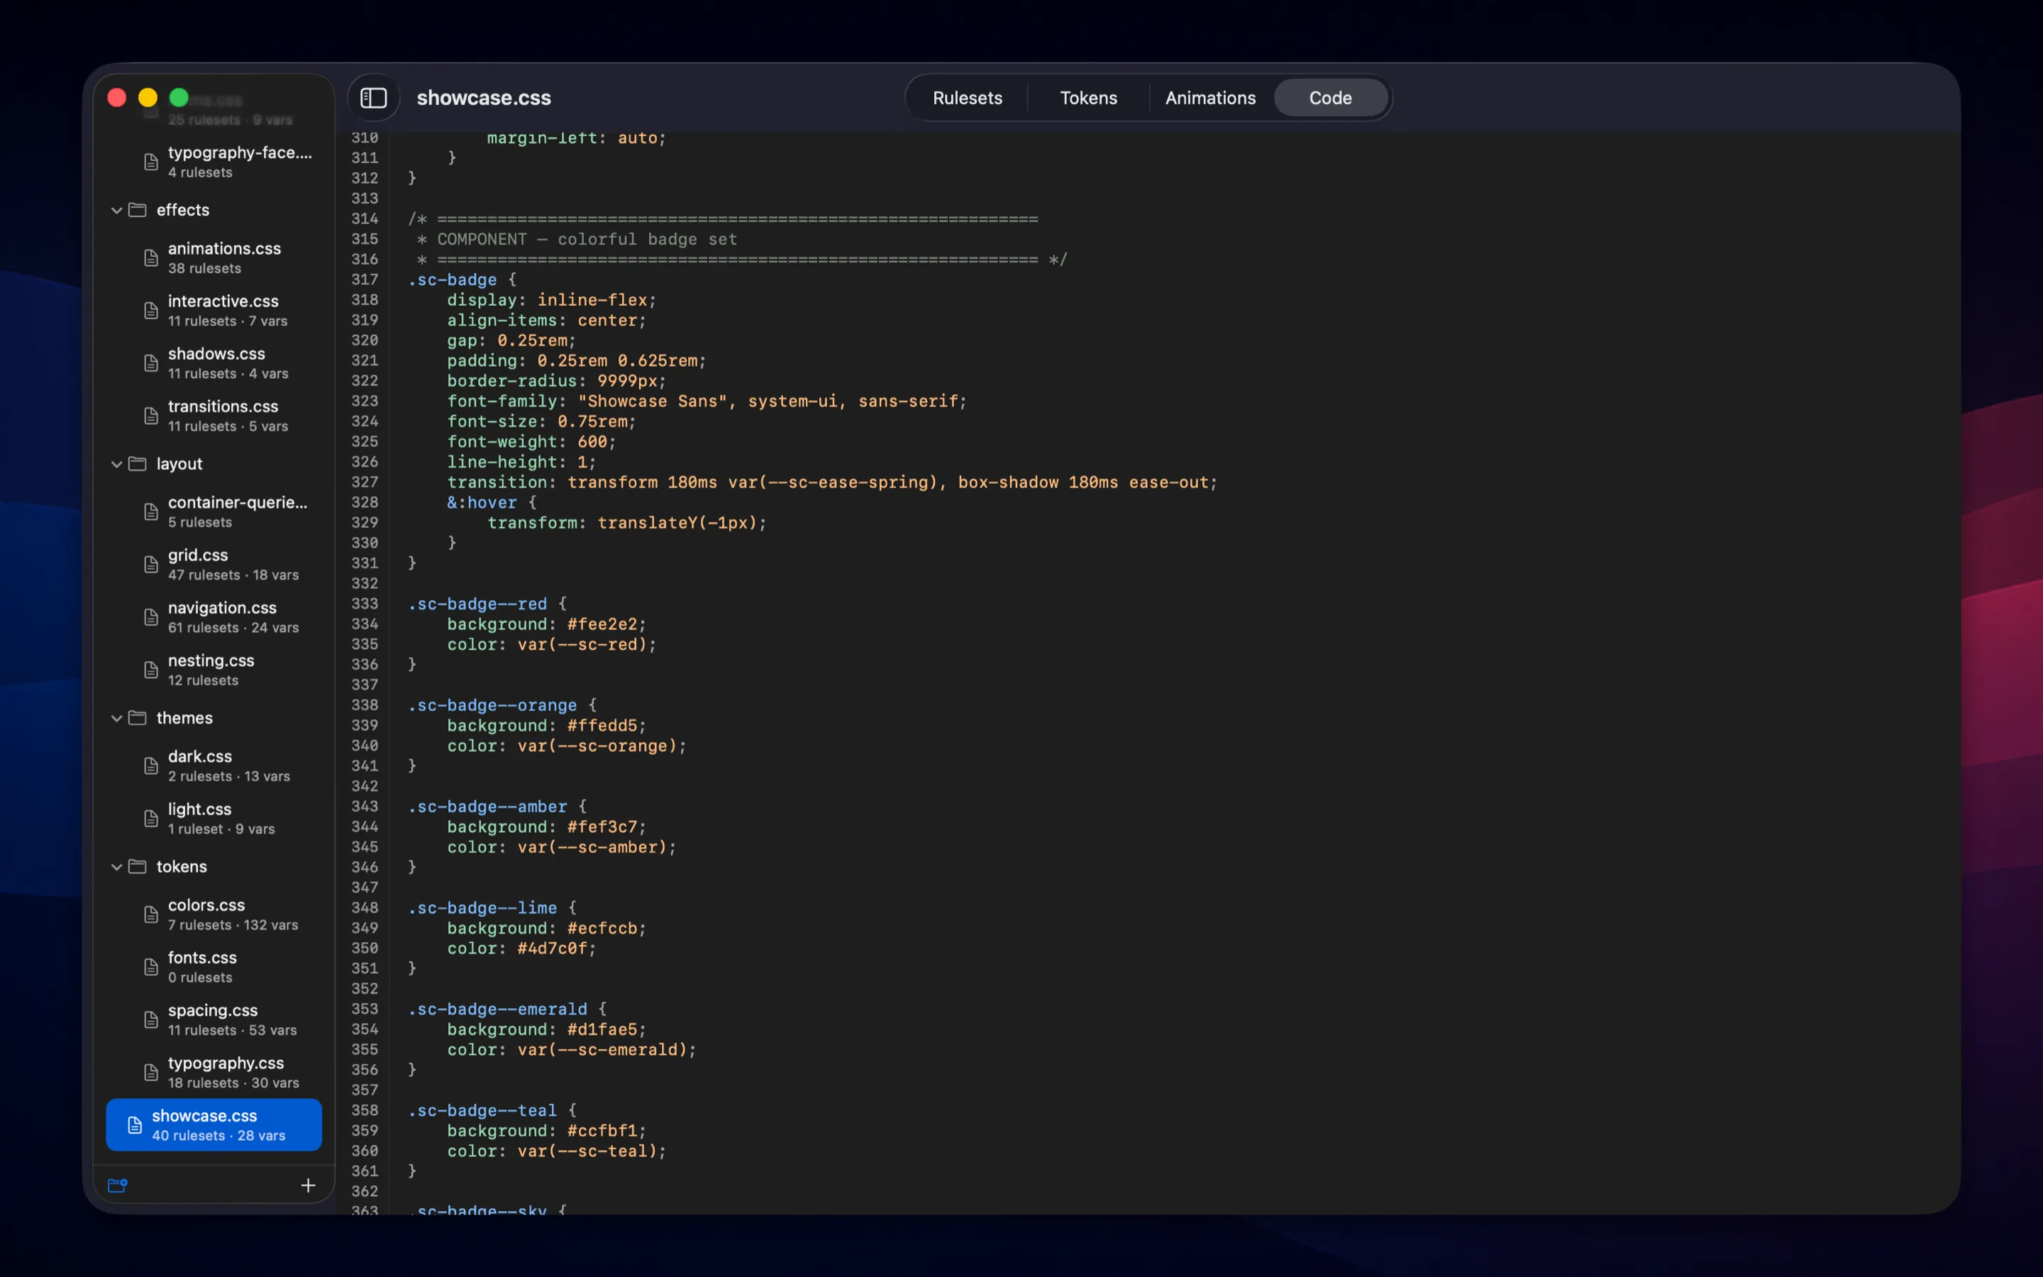Open transitions.css in the sidebar
The height and width of the screenshot is (1277, 2043).
pos(214,416)
